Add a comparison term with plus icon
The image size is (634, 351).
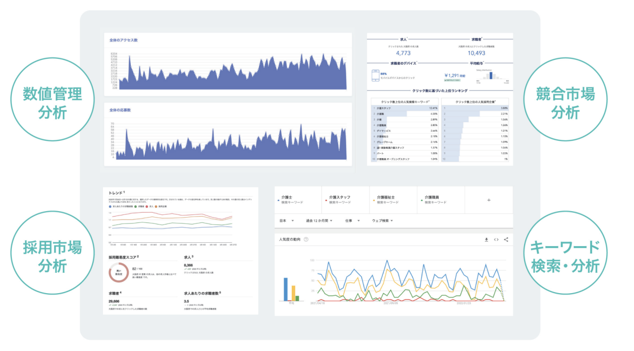(489, 200)
